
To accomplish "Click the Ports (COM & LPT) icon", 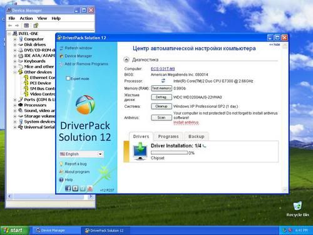I will (21, 100).
